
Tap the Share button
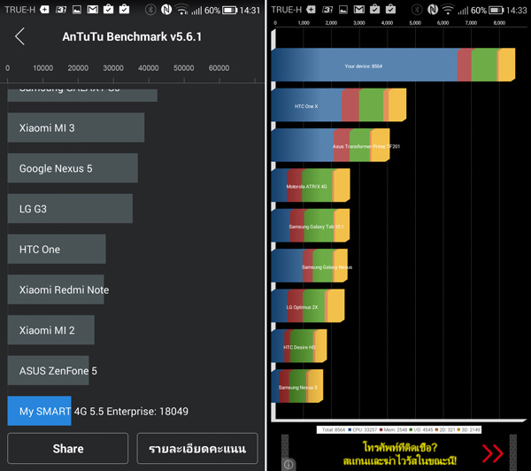tap(68, 448)
